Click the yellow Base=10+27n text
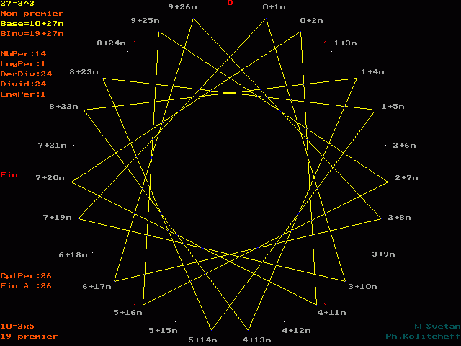461x346 pixels. click(32, 24)
